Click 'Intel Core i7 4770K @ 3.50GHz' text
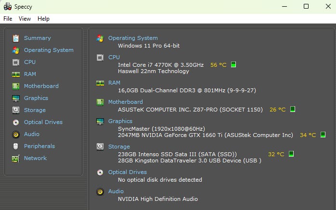This screenshot has width=336, height=210. [x=161, y=65]
